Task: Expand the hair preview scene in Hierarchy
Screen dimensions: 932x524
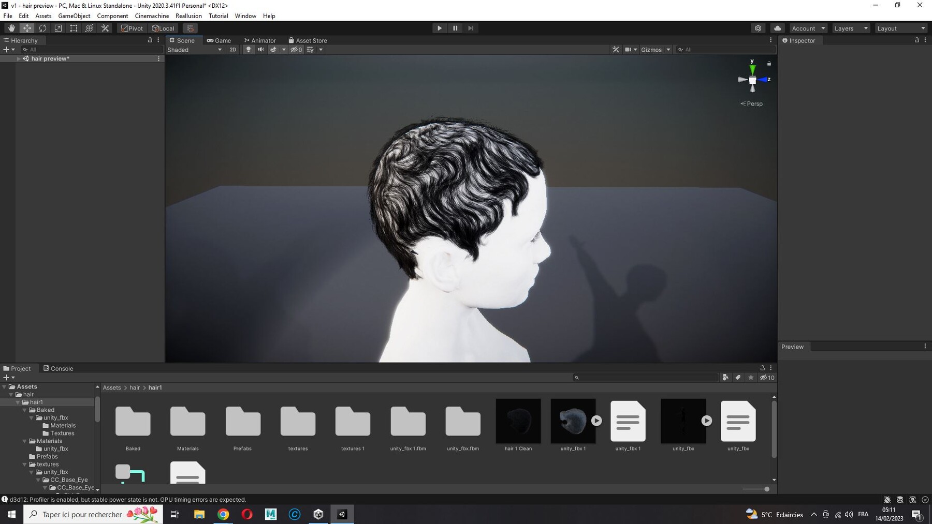Action: [x=19, y=58]
